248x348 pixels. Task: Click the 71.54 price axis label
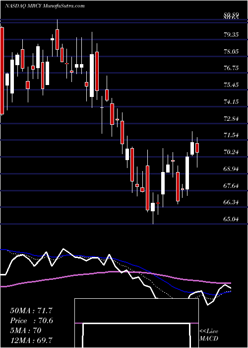231,135
